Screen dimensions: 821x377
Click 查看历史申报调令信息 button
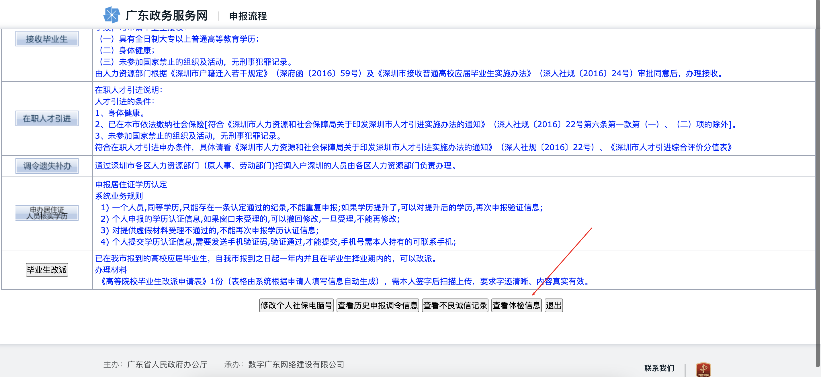click(378, 305)
